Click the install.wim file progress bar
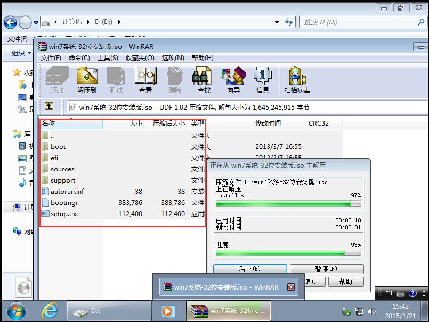 (x=288, y=204)
